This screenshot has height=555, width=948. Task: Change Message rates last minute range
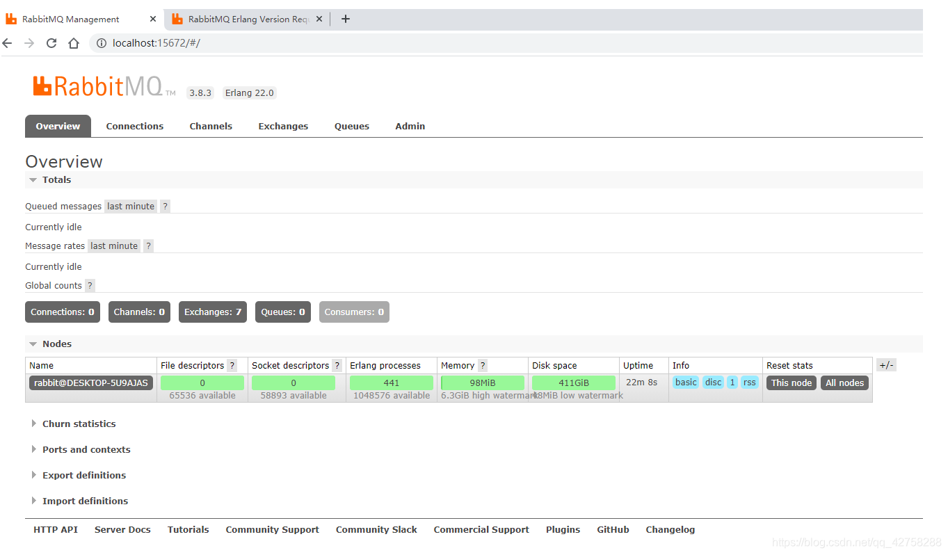tap(114, 246)
